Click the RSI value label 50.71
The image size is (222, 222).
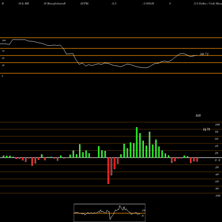tap(204, 54)
